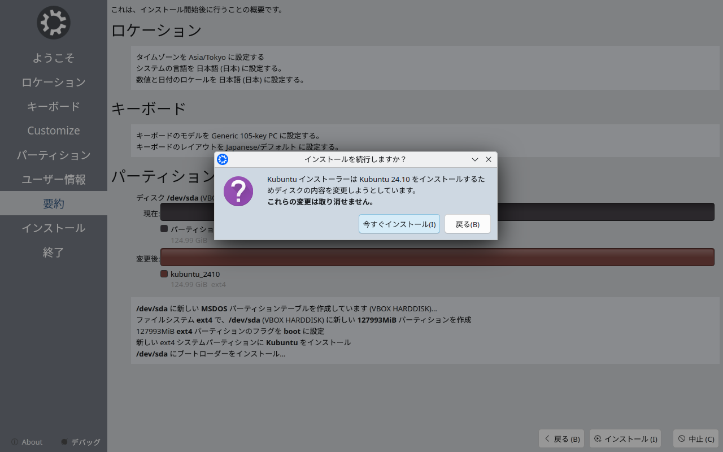Go to the ロケーション step in the sidebar

(x=54, y=82)
